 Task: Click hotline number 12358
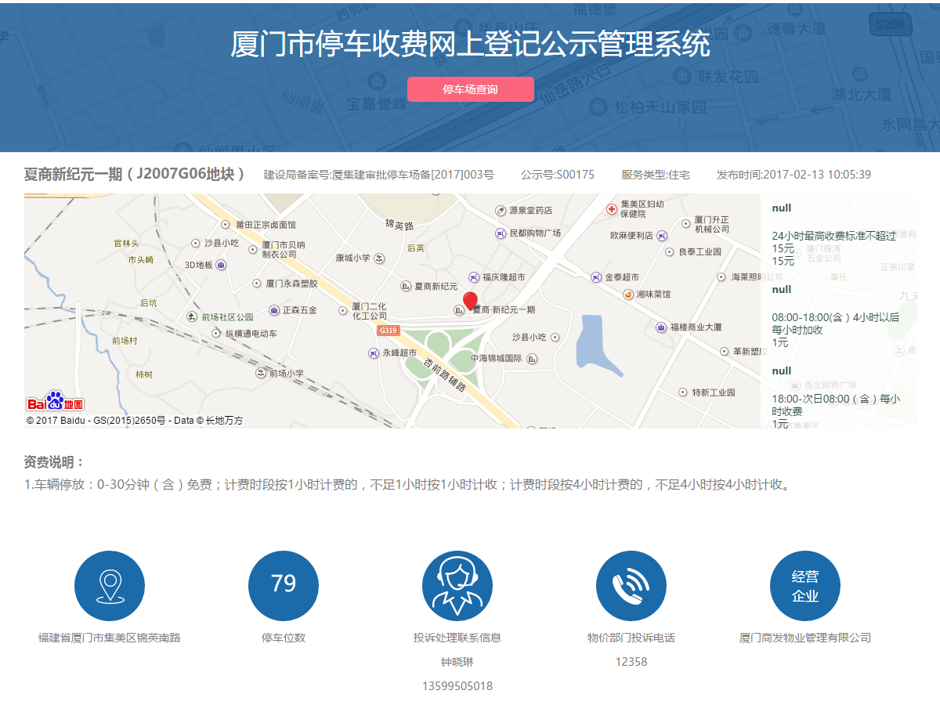click(631, 662)
